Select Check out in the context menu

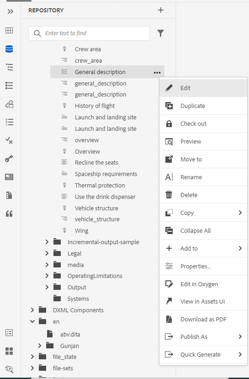203,124
